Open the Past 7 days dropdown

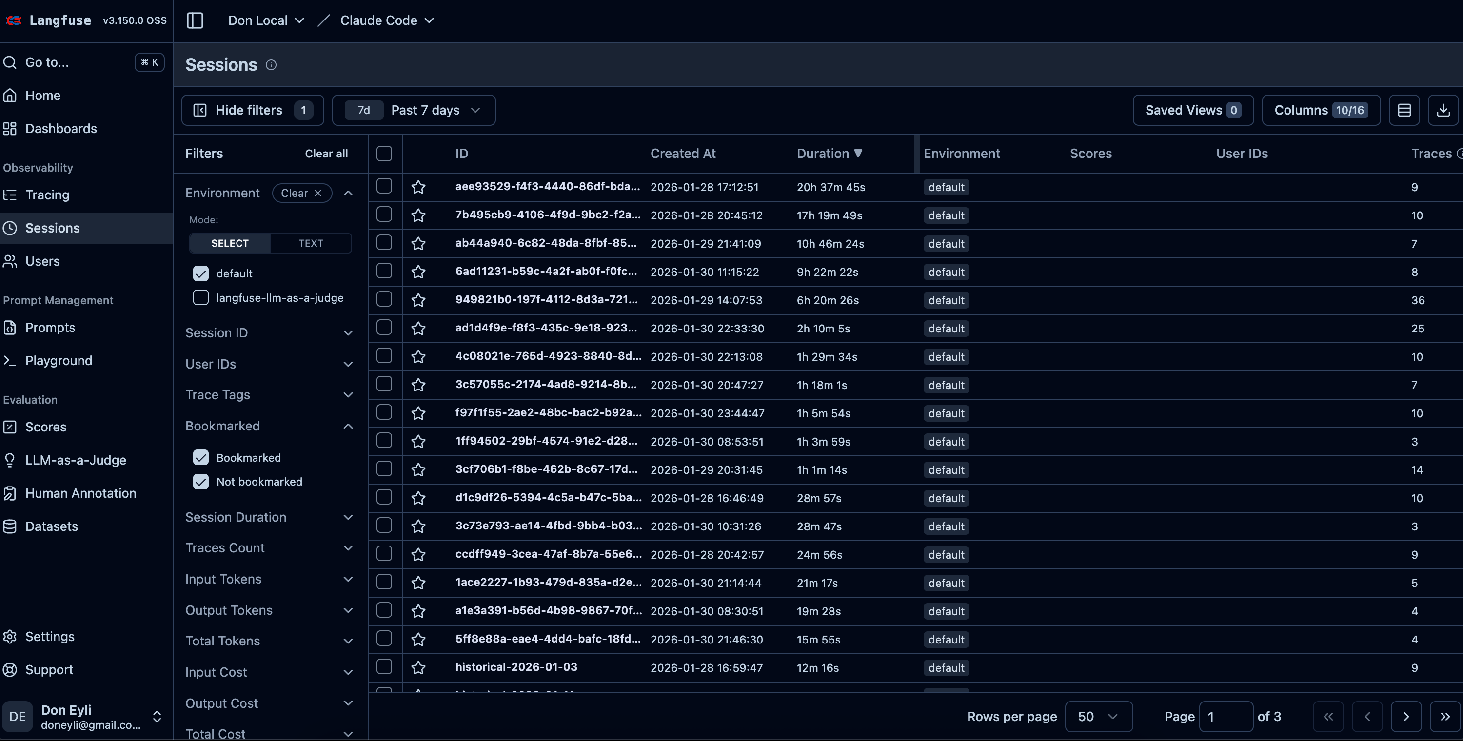pyautogui.click(x=414, y=110)
